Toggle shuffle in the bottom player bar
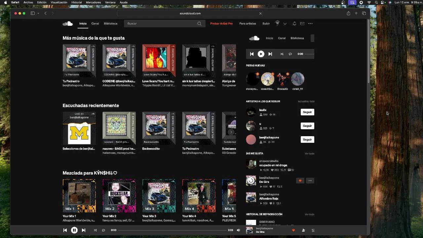 (x=95, y=230)
